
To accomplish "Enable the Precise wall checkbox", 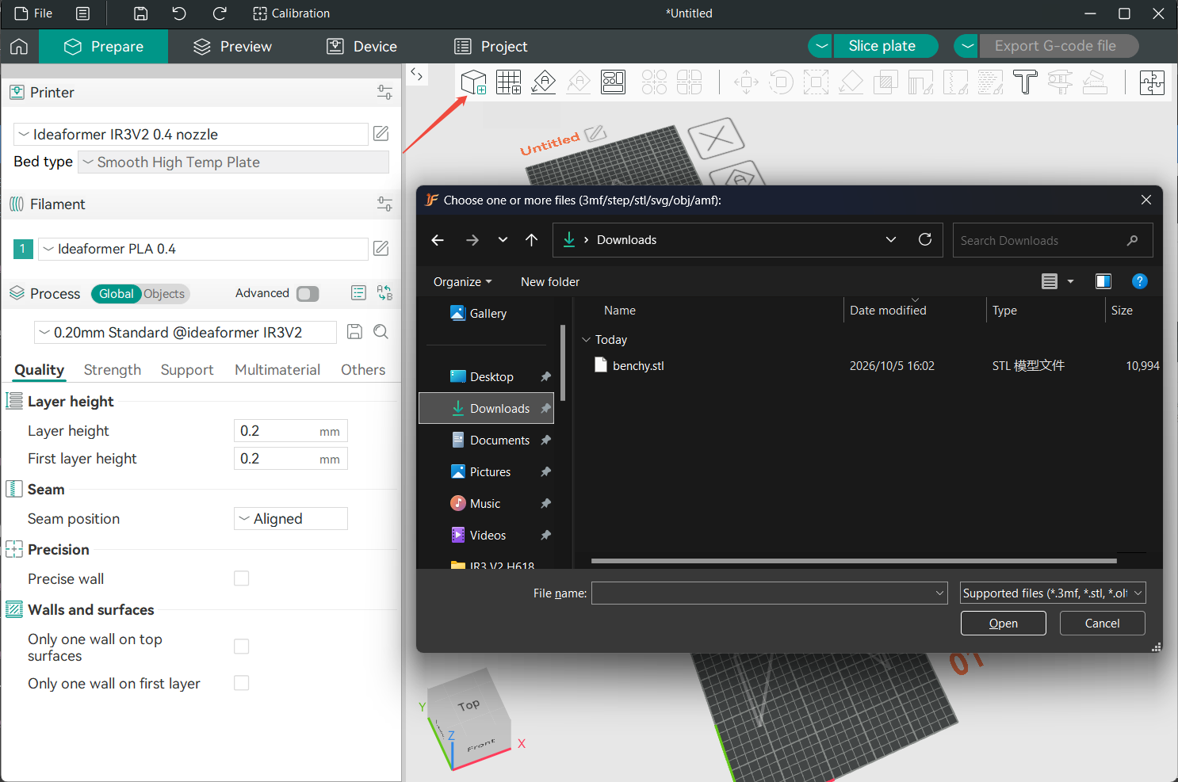I will (x=242, y=578).
